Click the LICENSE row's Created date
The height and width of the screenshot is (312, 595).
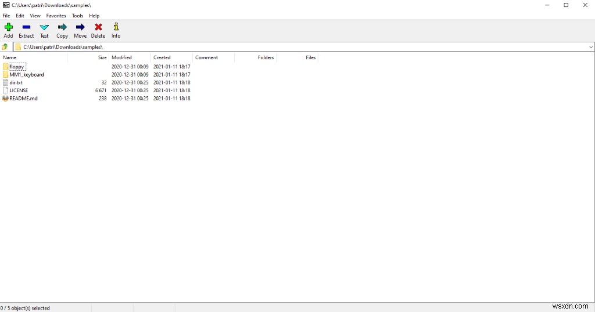click(171, 90)
